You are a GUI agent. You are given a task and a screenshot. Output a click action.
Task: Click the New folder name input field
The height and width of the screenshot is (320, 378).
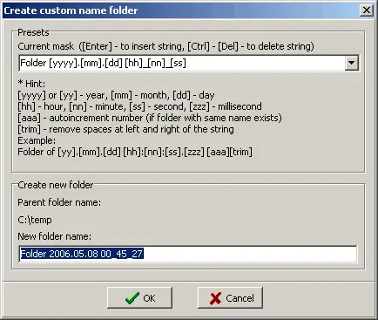[x=188, y=254]
